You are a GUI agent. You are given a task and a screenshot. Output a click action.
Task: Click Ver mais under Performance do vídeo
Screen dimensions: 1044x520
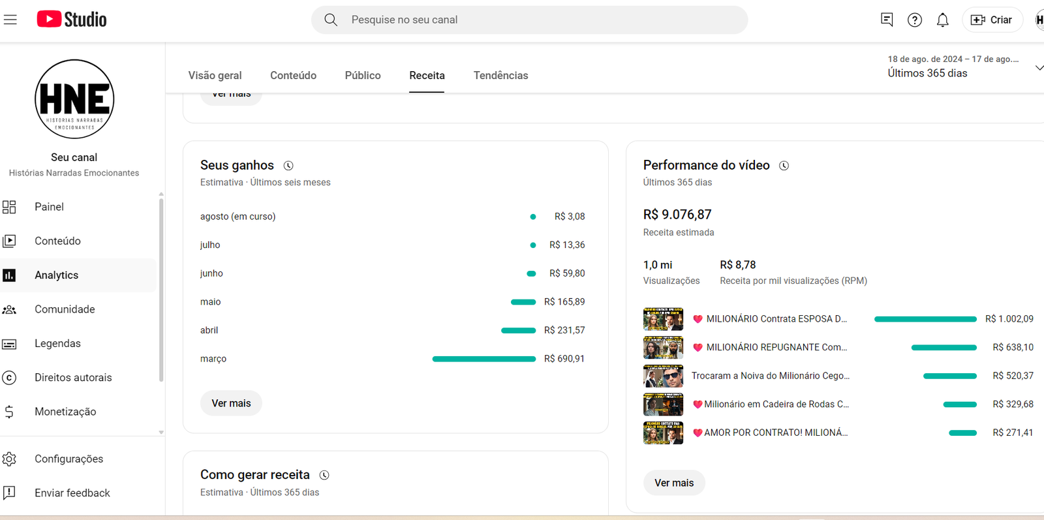(674, 483)
